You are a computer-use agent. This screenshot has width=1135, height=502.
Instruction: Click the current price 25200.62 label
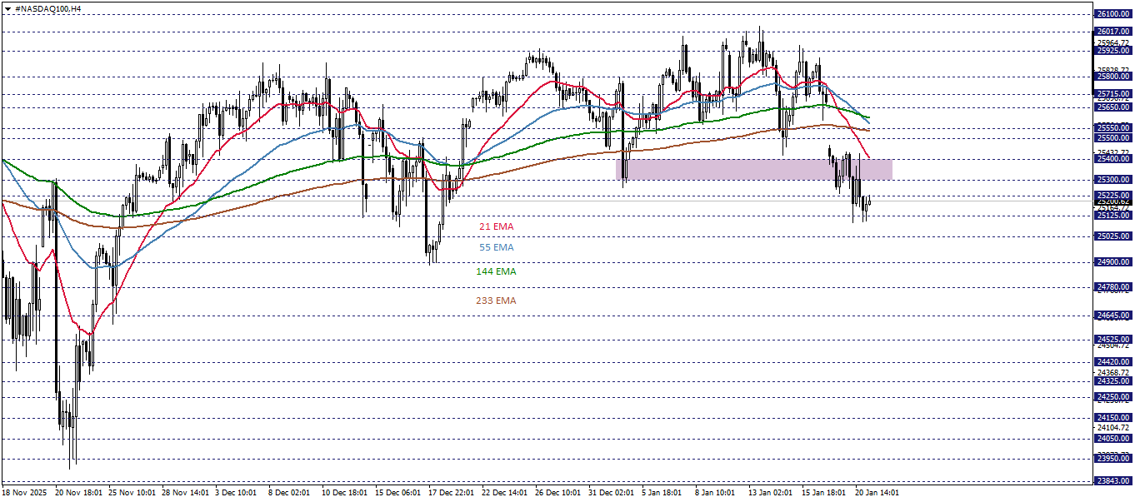click(x=1112, y=202)
